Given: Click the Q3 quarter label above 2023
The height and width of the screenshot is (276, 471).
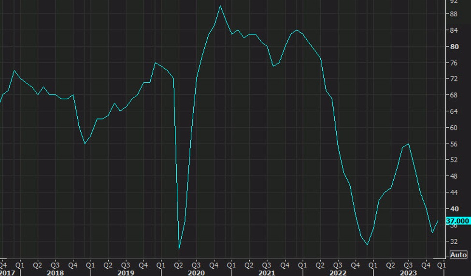Looking at the screenshot, I should click(x=408, y=265).
